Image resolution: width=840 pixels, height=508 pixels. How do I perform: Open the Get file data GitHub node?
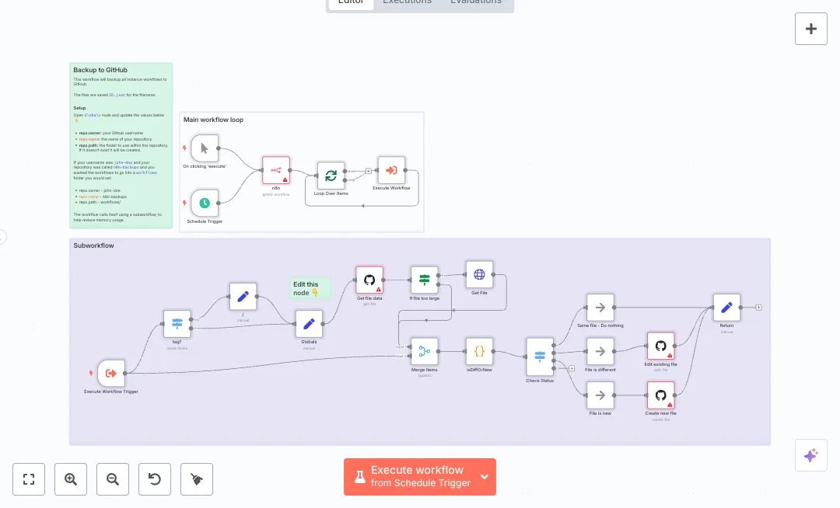click(369, 279)
